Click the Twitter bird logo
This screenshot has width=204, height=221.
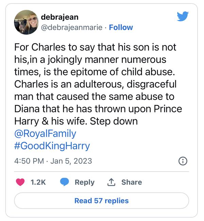[183, 16]
